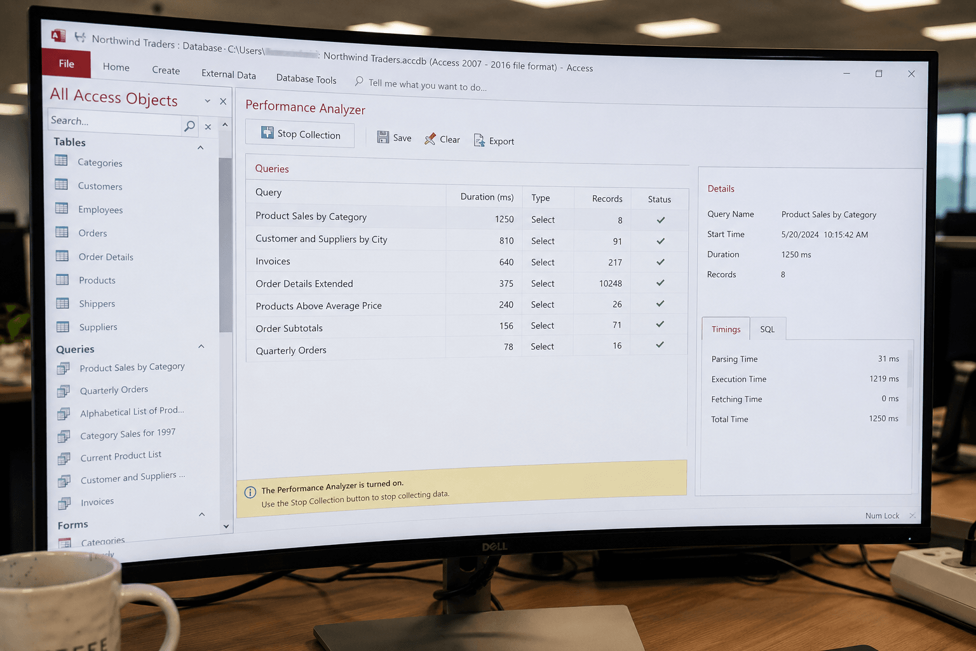Click the Save button label
This screenshot has width=976, height=651.
pyautogui.click(x=402, y=138)
